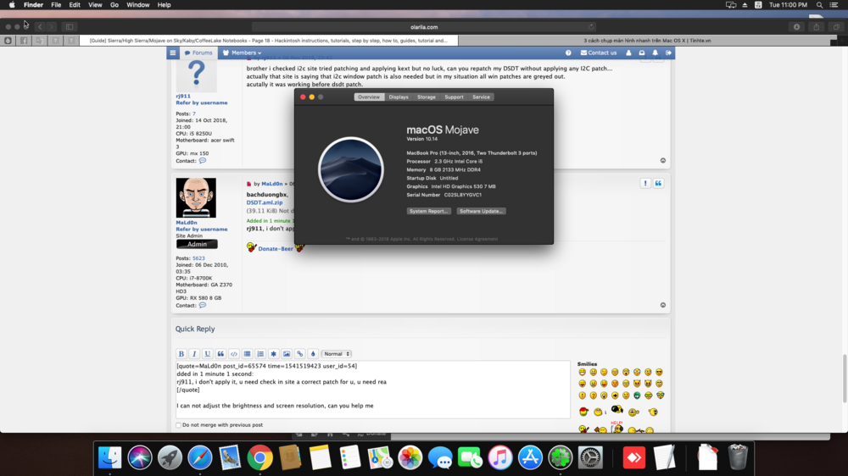Insert unordered list in Quick Reply editor
848x476 pixels.
point(247,354)
